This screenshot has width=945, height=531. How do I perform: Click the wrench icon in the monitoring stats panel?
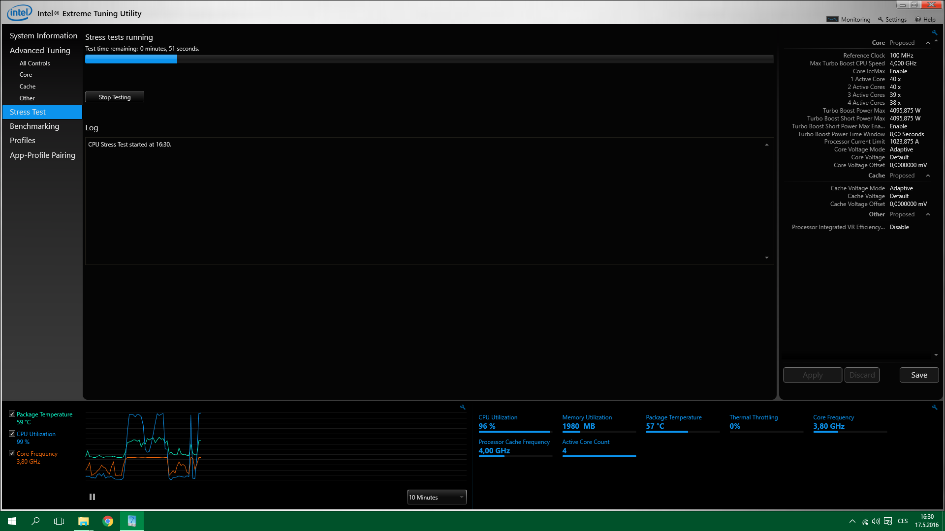pyautogui.click(x=934, y=407)
